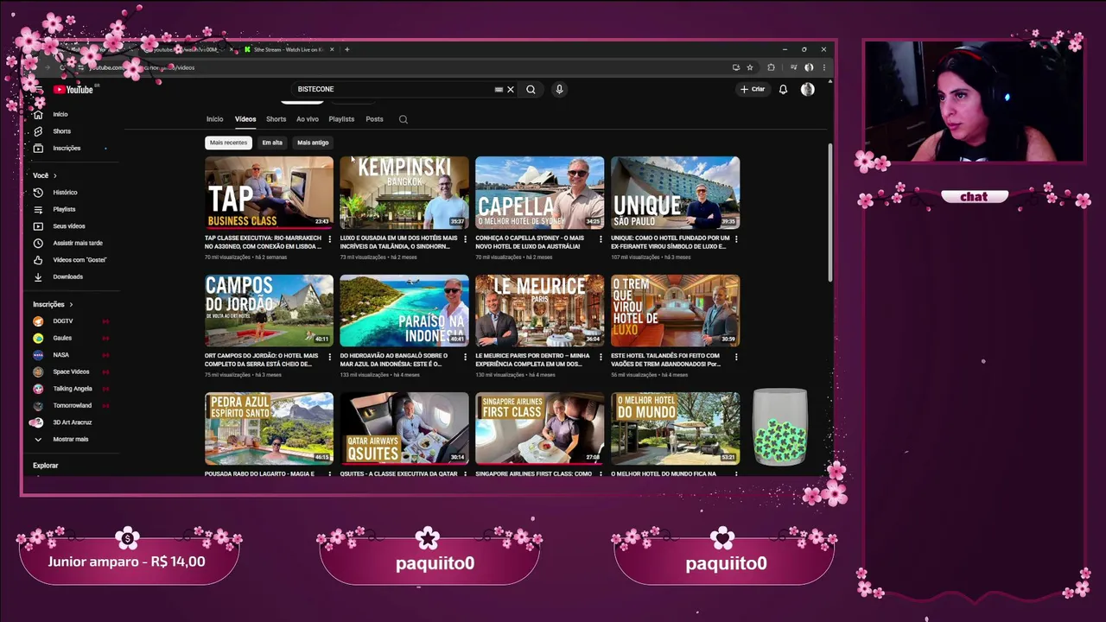
Task: Clear the BISTECONE search text
Action: click(x=511, y=89)
